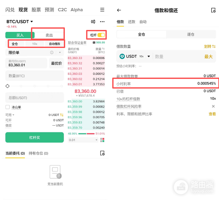
Task: Tap 查看 for rates and limits
Action: click(212, 114)
